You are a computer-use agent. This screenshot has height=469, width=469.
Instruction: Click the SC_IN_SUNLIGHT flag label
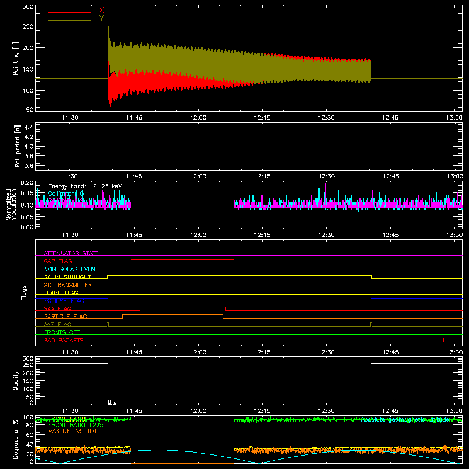point(67,277)
